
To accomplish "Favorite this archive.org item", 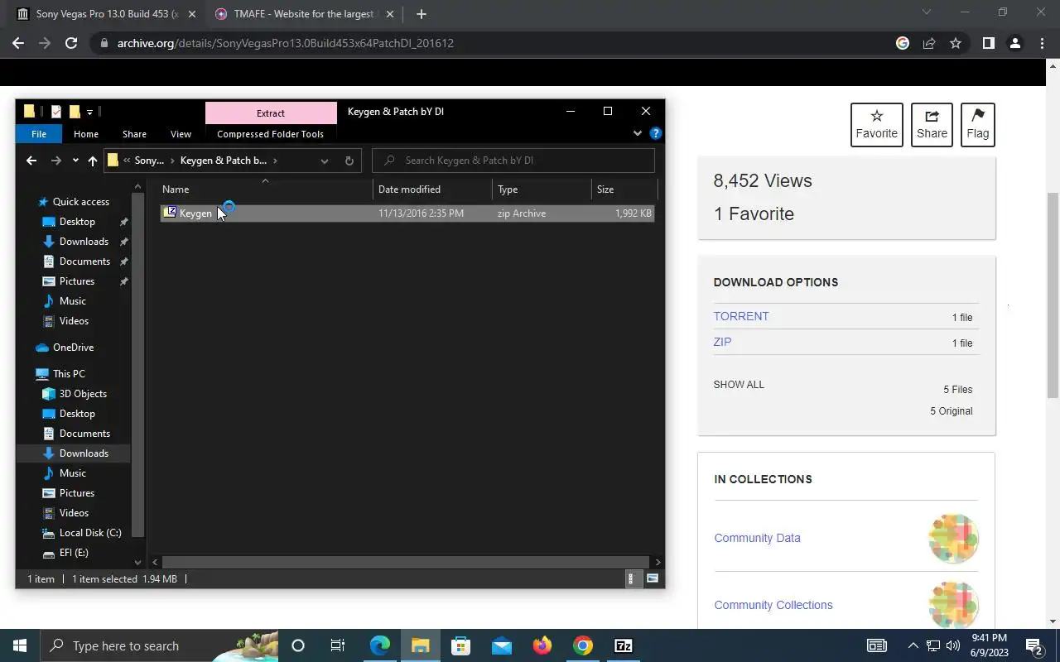I will (x=876, y=125).
